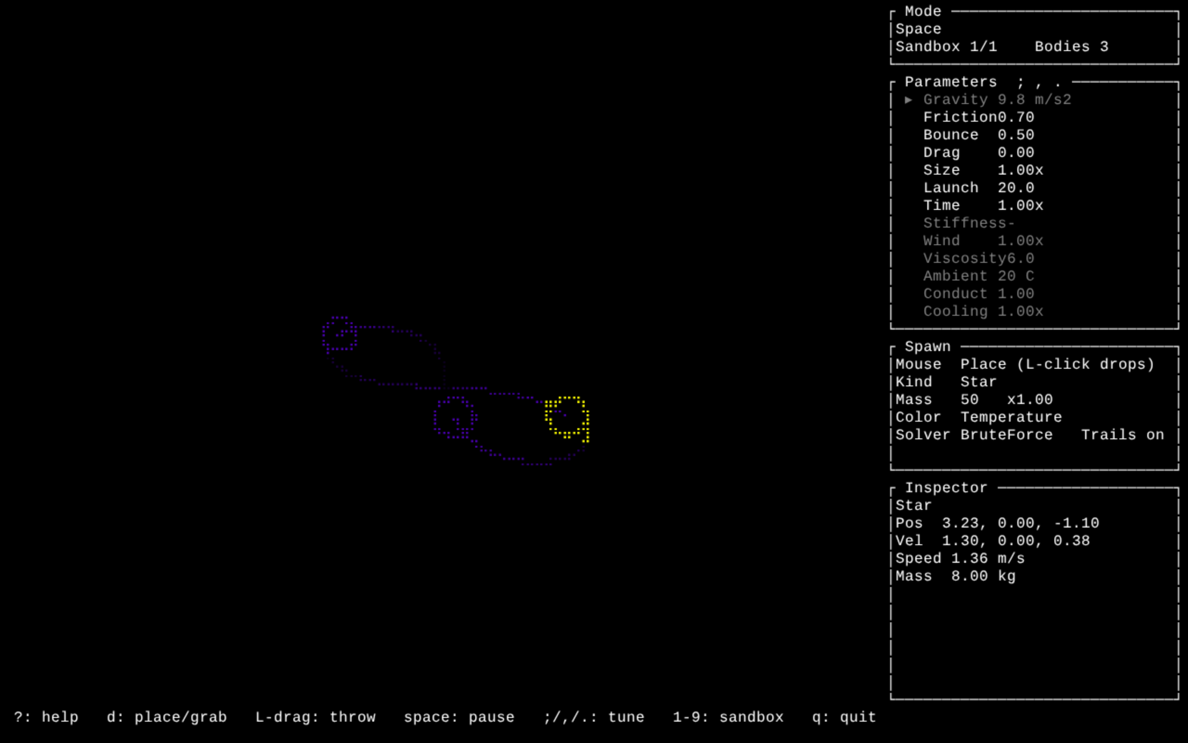Select the dimmed Viscosity 6.0 row
The image size is (1188, 743).
[978, 259]
